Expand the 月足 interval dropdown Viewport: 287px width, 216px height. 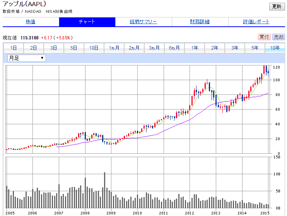click(x=26, y=58)
